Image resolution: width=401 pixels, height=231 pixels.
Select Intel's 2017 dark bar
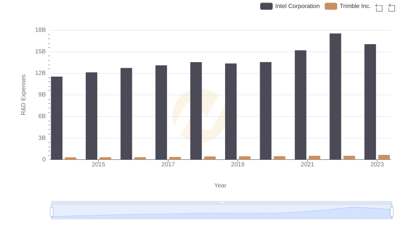click(x=161, y=112)
